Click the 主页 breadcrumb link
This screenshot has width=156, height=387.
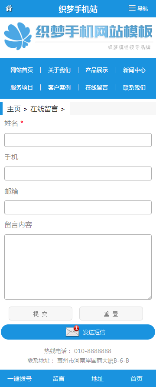[14, 109]
